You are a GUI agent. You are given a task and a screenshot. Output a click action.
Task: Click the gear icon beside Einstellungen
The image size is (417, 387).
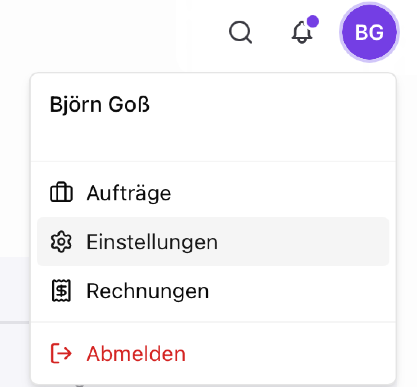click(61, 242)
